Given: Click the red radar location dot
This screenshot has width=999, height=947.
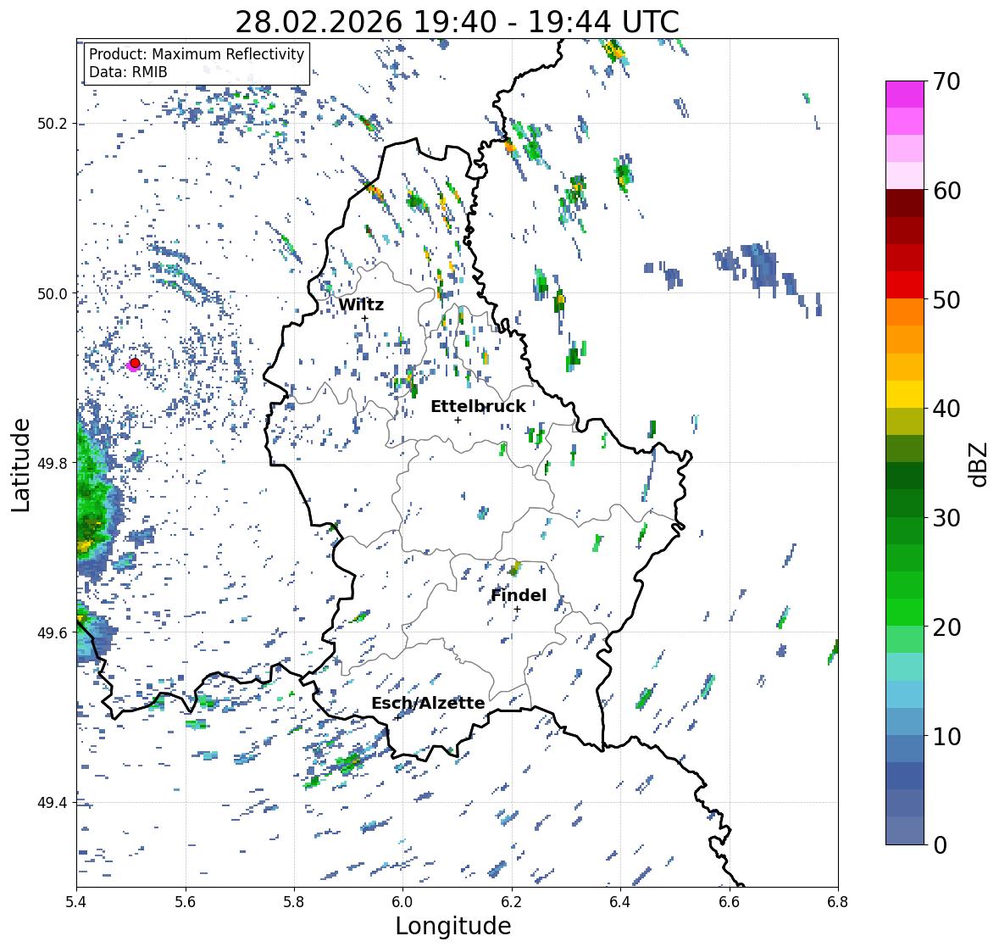Looking at the screenshot, I should pos(135,363).
